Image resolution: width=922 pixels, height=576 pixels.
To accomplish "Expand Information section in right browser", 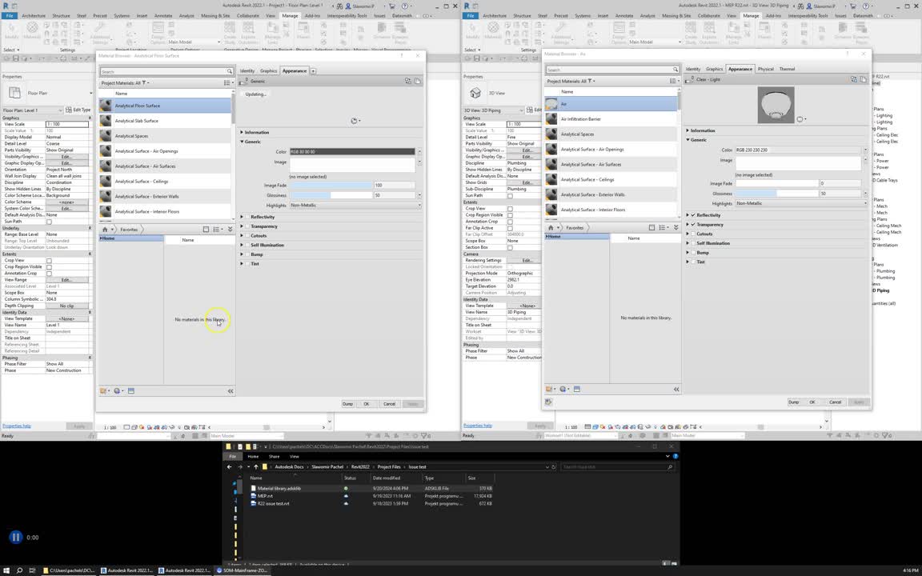I will point(687,130).
